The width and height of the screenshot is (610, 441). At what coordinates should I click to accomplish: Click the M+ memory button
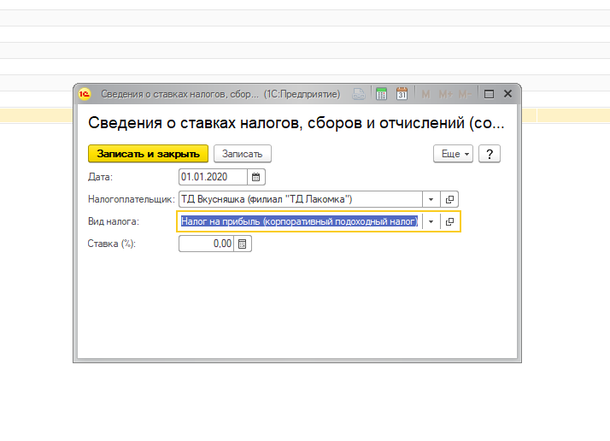tap(445, 94)
